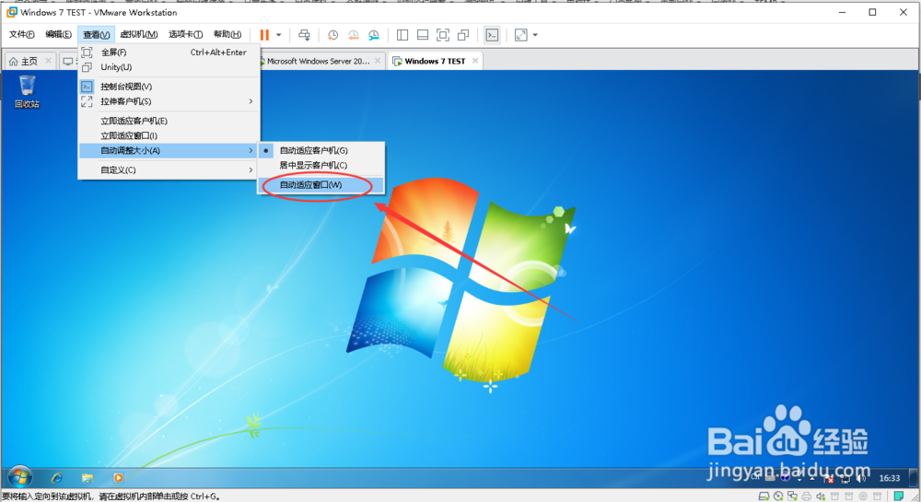
Task: Choose 全屏(F) in the view menu
Action: (x=169, y=53)
